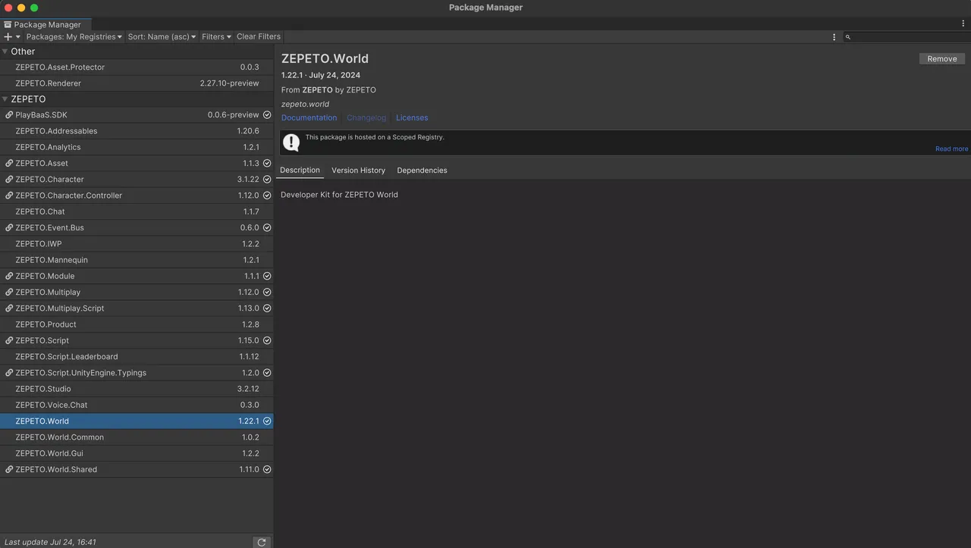Click the update badge next to PlayBaaS.SDK
The image size is (971, 548).
266,114
